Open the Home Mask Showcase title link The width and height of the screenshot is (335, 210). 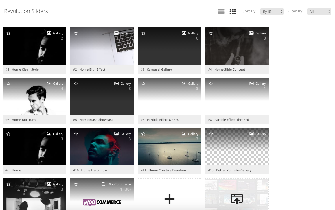pyautogui.click(x=96, y=120)
